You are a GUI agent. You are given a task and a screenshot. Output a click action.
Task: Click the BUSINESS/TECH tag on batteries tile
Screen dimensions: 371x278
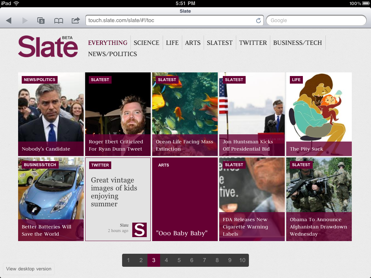[40, 165]
